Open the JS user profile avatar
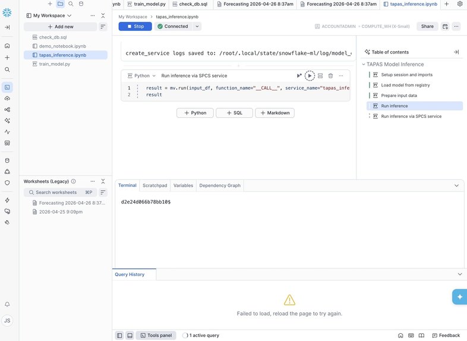Viewport: 467px width, 341px height. (x=7, y=320)
